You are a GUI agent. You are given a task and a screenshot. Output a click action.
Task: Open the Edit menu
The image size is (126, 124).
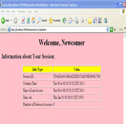point(8,11)
